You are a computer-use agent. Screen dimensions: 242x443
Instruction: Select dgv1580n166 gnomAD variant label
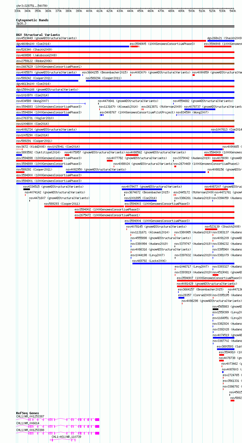click(x=47, y=90)
